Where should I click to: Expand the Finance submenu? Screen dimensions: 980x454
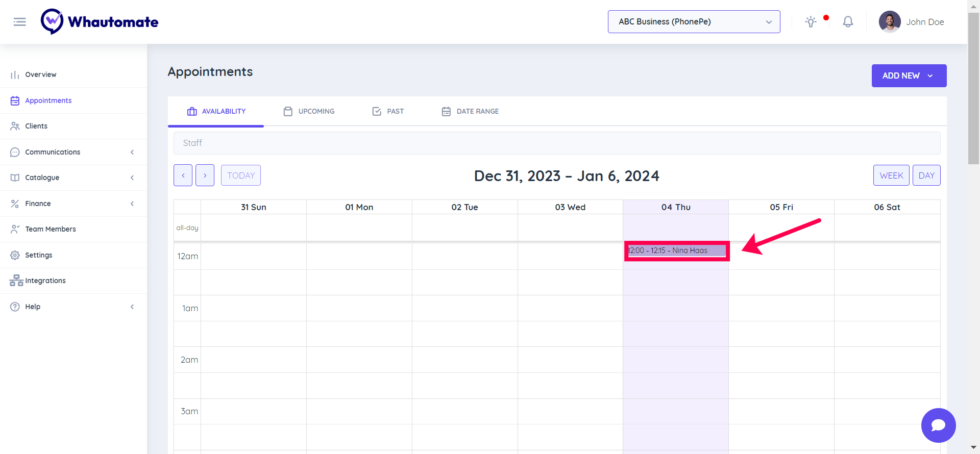click(x=38, y=204)
